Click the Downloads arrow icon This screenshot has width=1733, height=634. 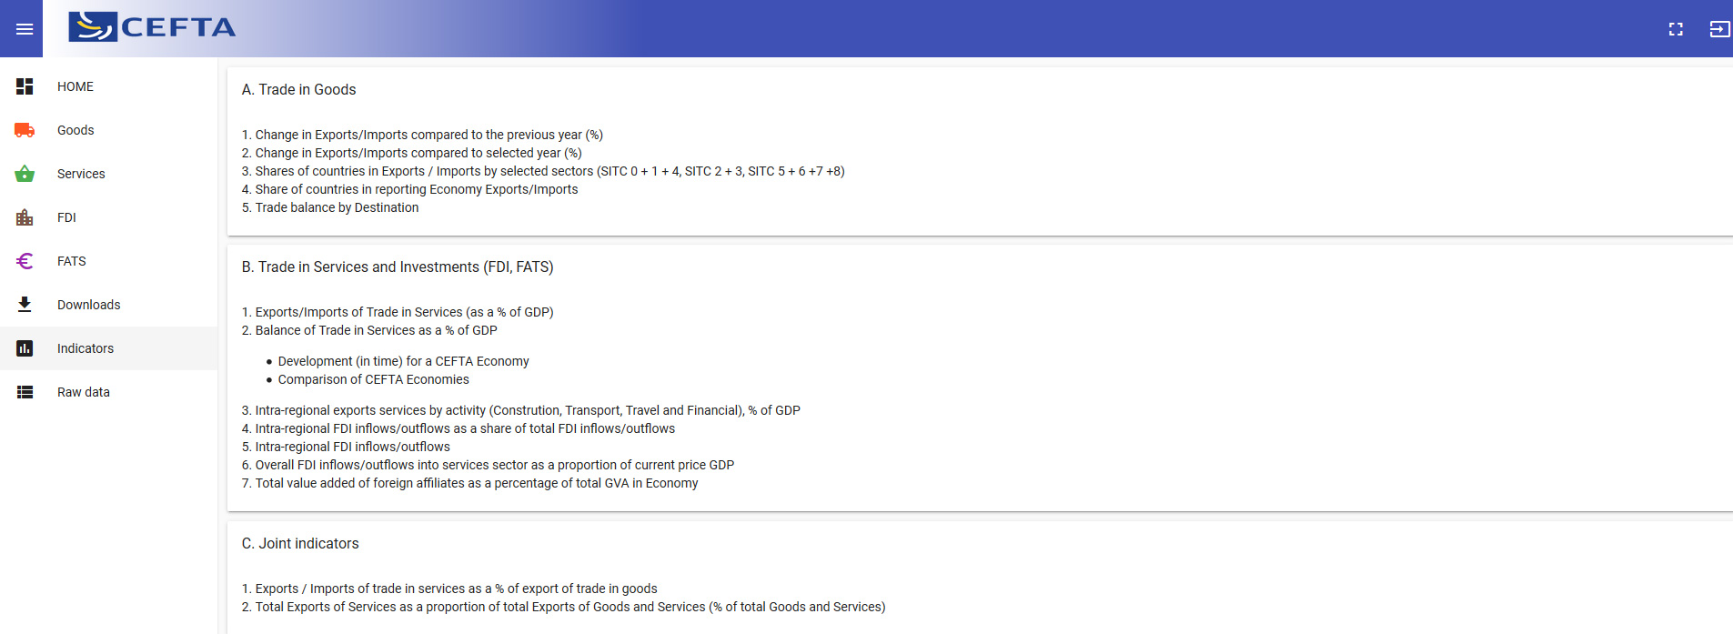(25, 305)
